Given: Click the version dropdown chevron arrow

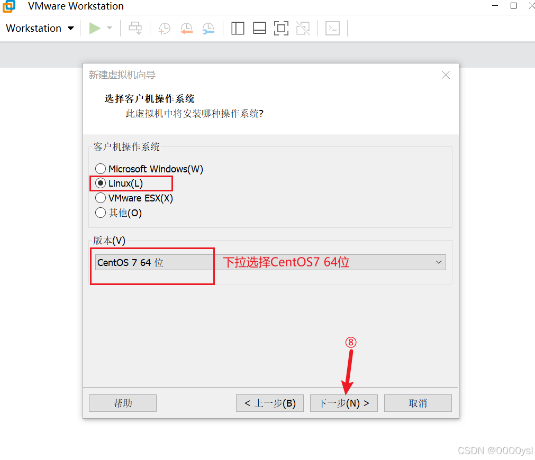Looking at the screenshot, I should [x=439, y=262].
